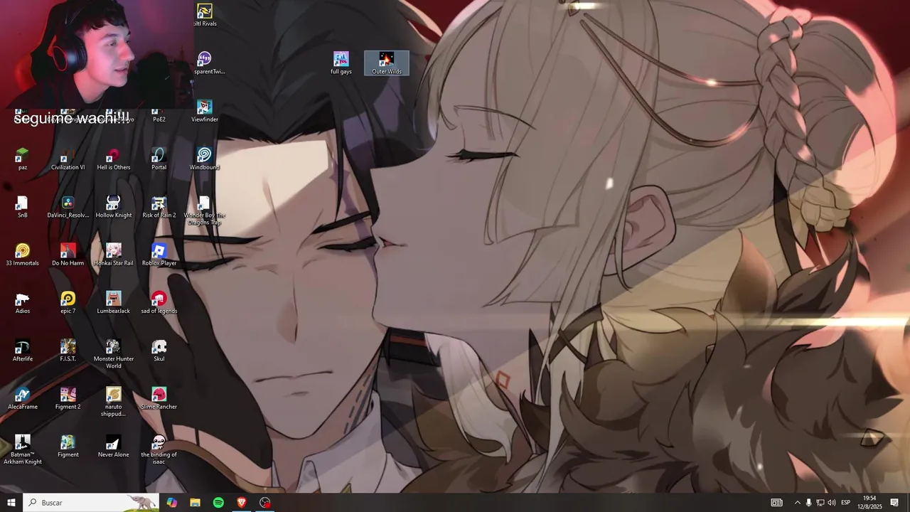Open the epic 7 shortcut
Viewport: 910px width, 512px height.
(68, 303)
